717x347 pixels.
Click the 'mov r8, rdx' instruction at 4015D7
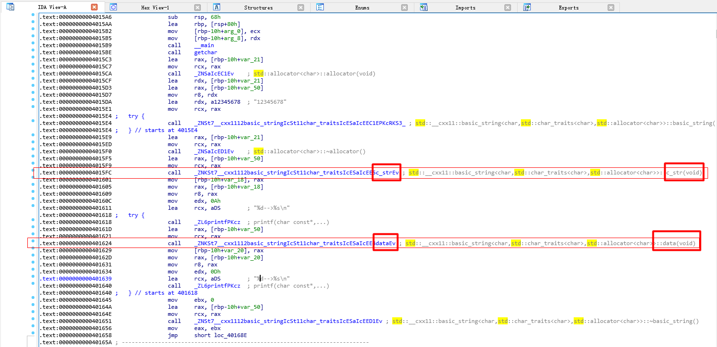point(192,95)
